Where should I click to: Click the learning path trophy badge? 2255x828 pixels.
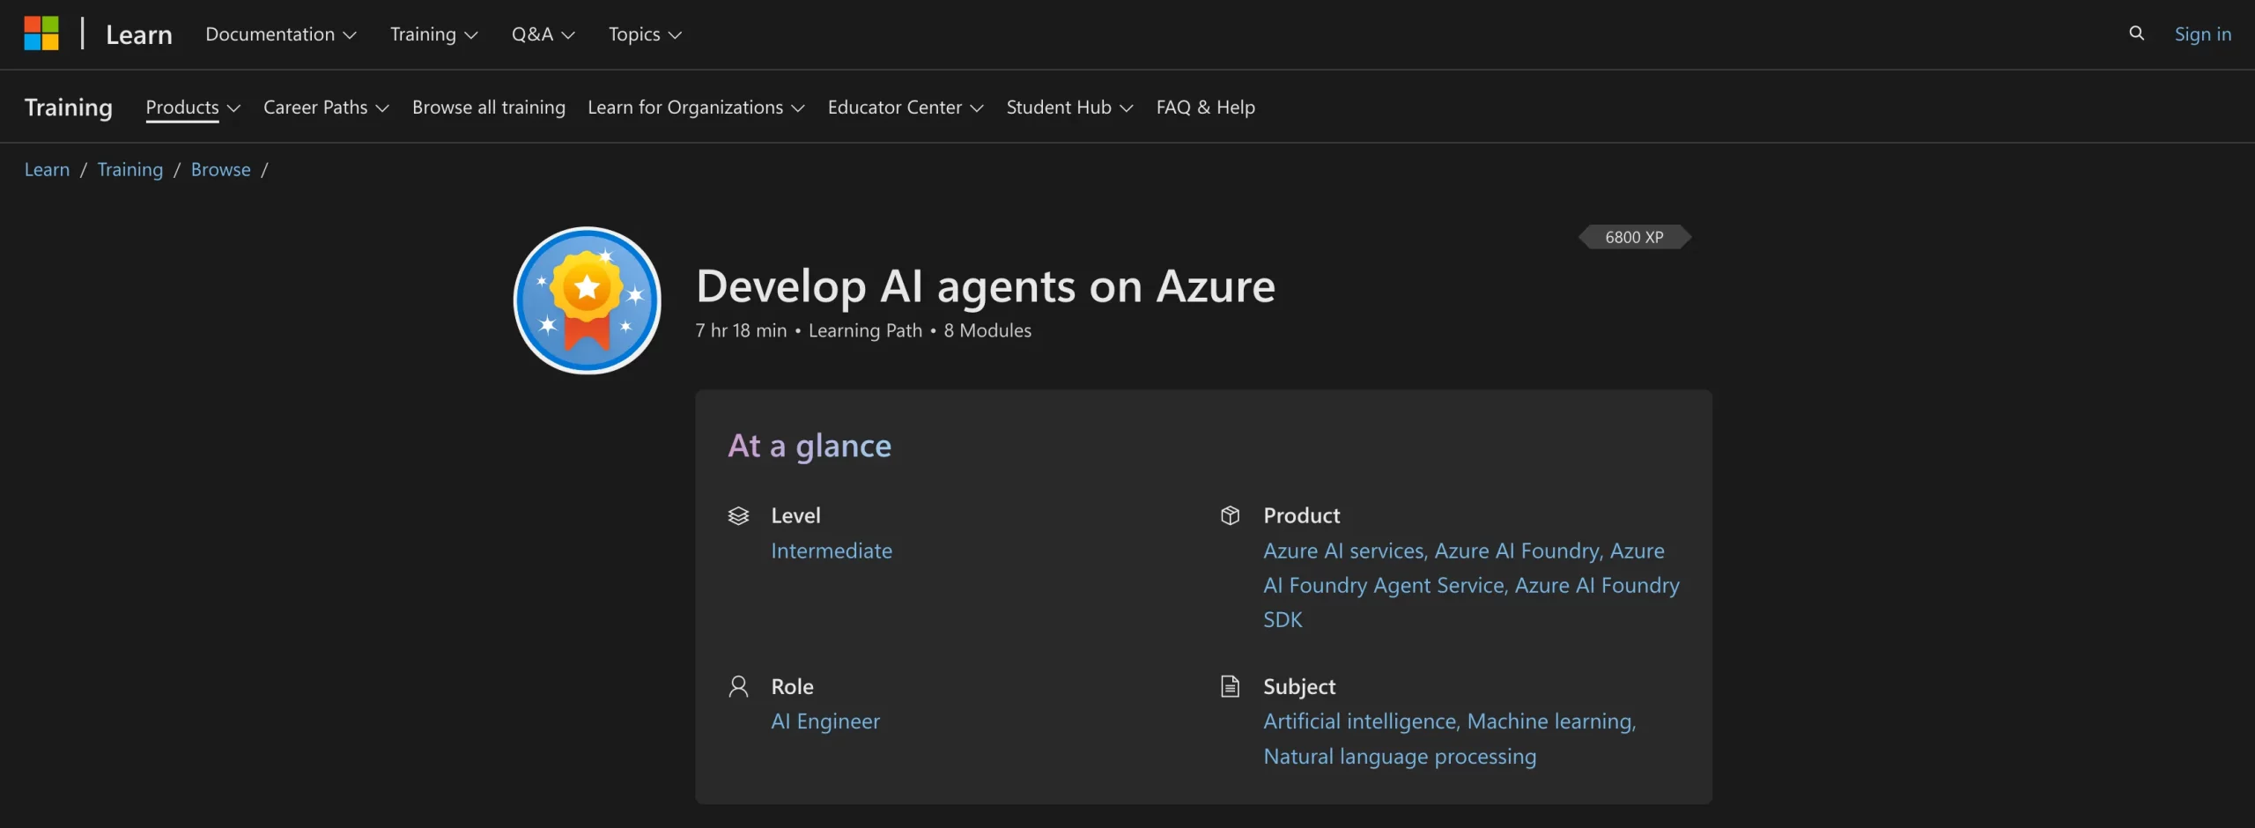point(588,300)
